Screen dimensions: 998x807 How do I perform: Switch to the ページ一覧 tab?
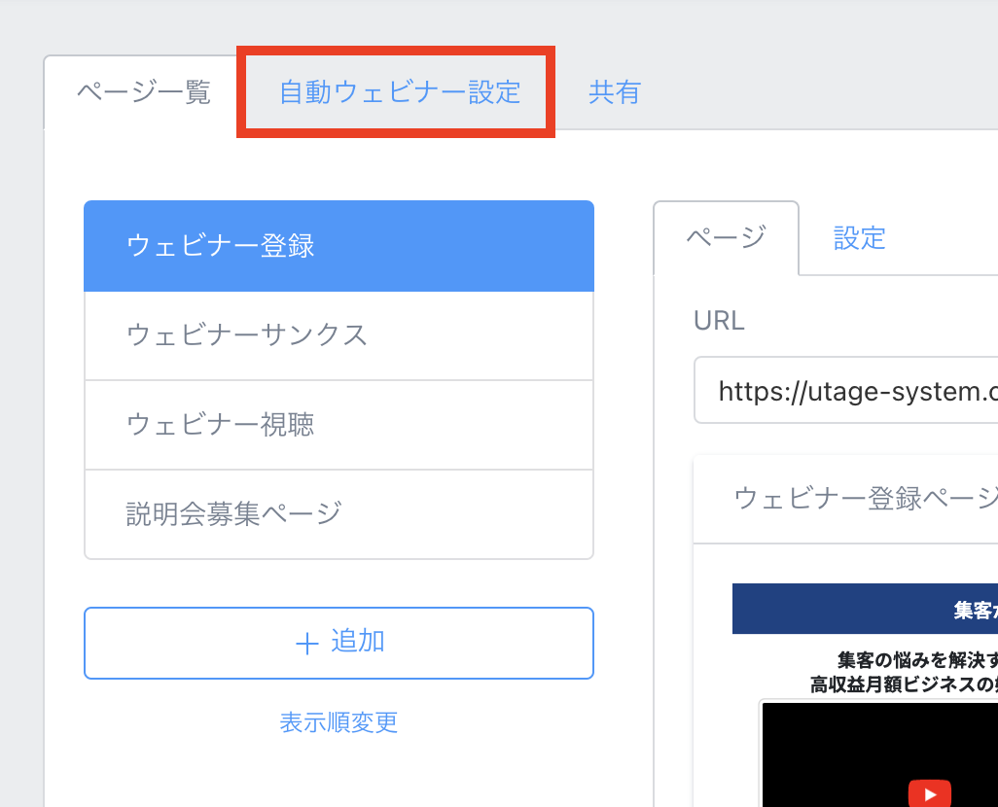click(143, 92)
